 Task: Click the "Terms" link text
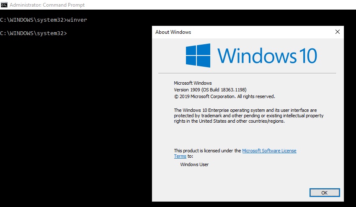(180, 156)
